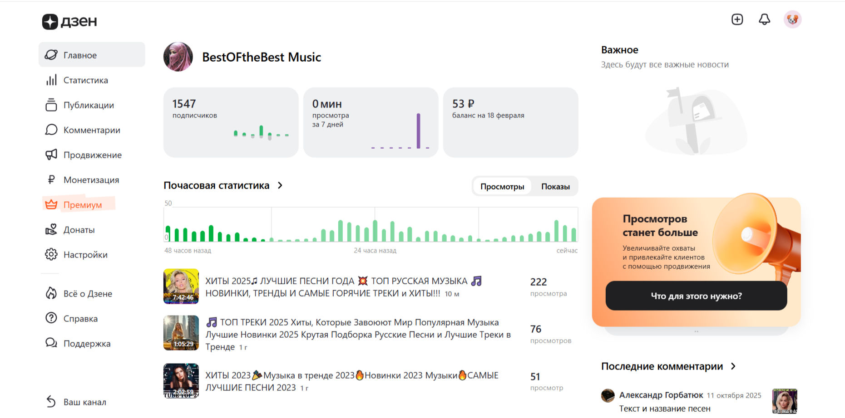This screenshot has height=418, width=845.
Task: Click the Комментарии speech bubble icon
Action: (51, 130)
